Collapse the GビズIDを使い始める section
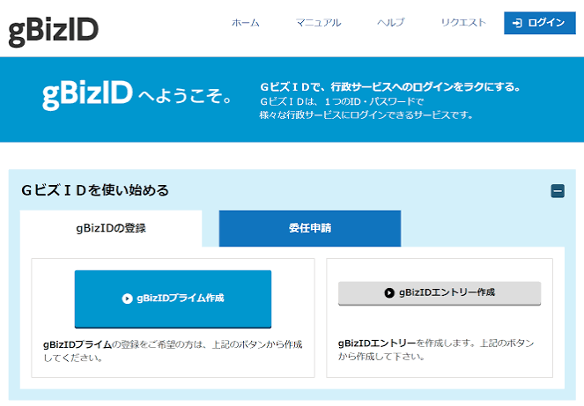This screenshot has width=584, height=406. [558, 191]
